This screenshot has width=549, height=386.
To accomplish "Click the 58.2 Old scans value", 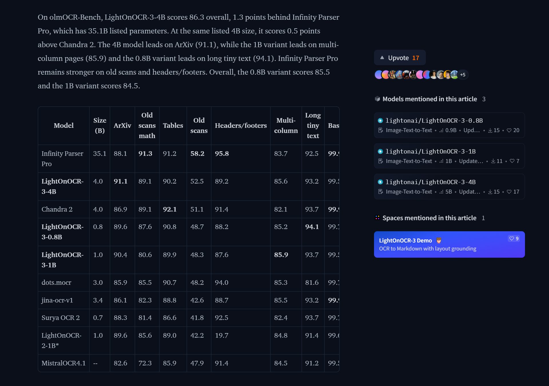I will pos(197,154).
